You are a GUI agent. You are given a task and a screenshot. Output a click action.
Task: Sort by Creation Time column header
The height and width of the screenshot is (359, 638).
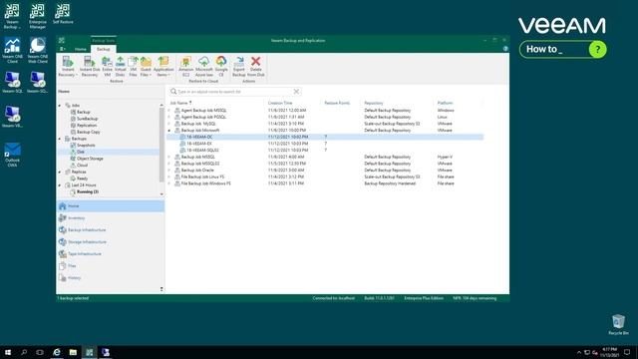(x=280, y=103)
